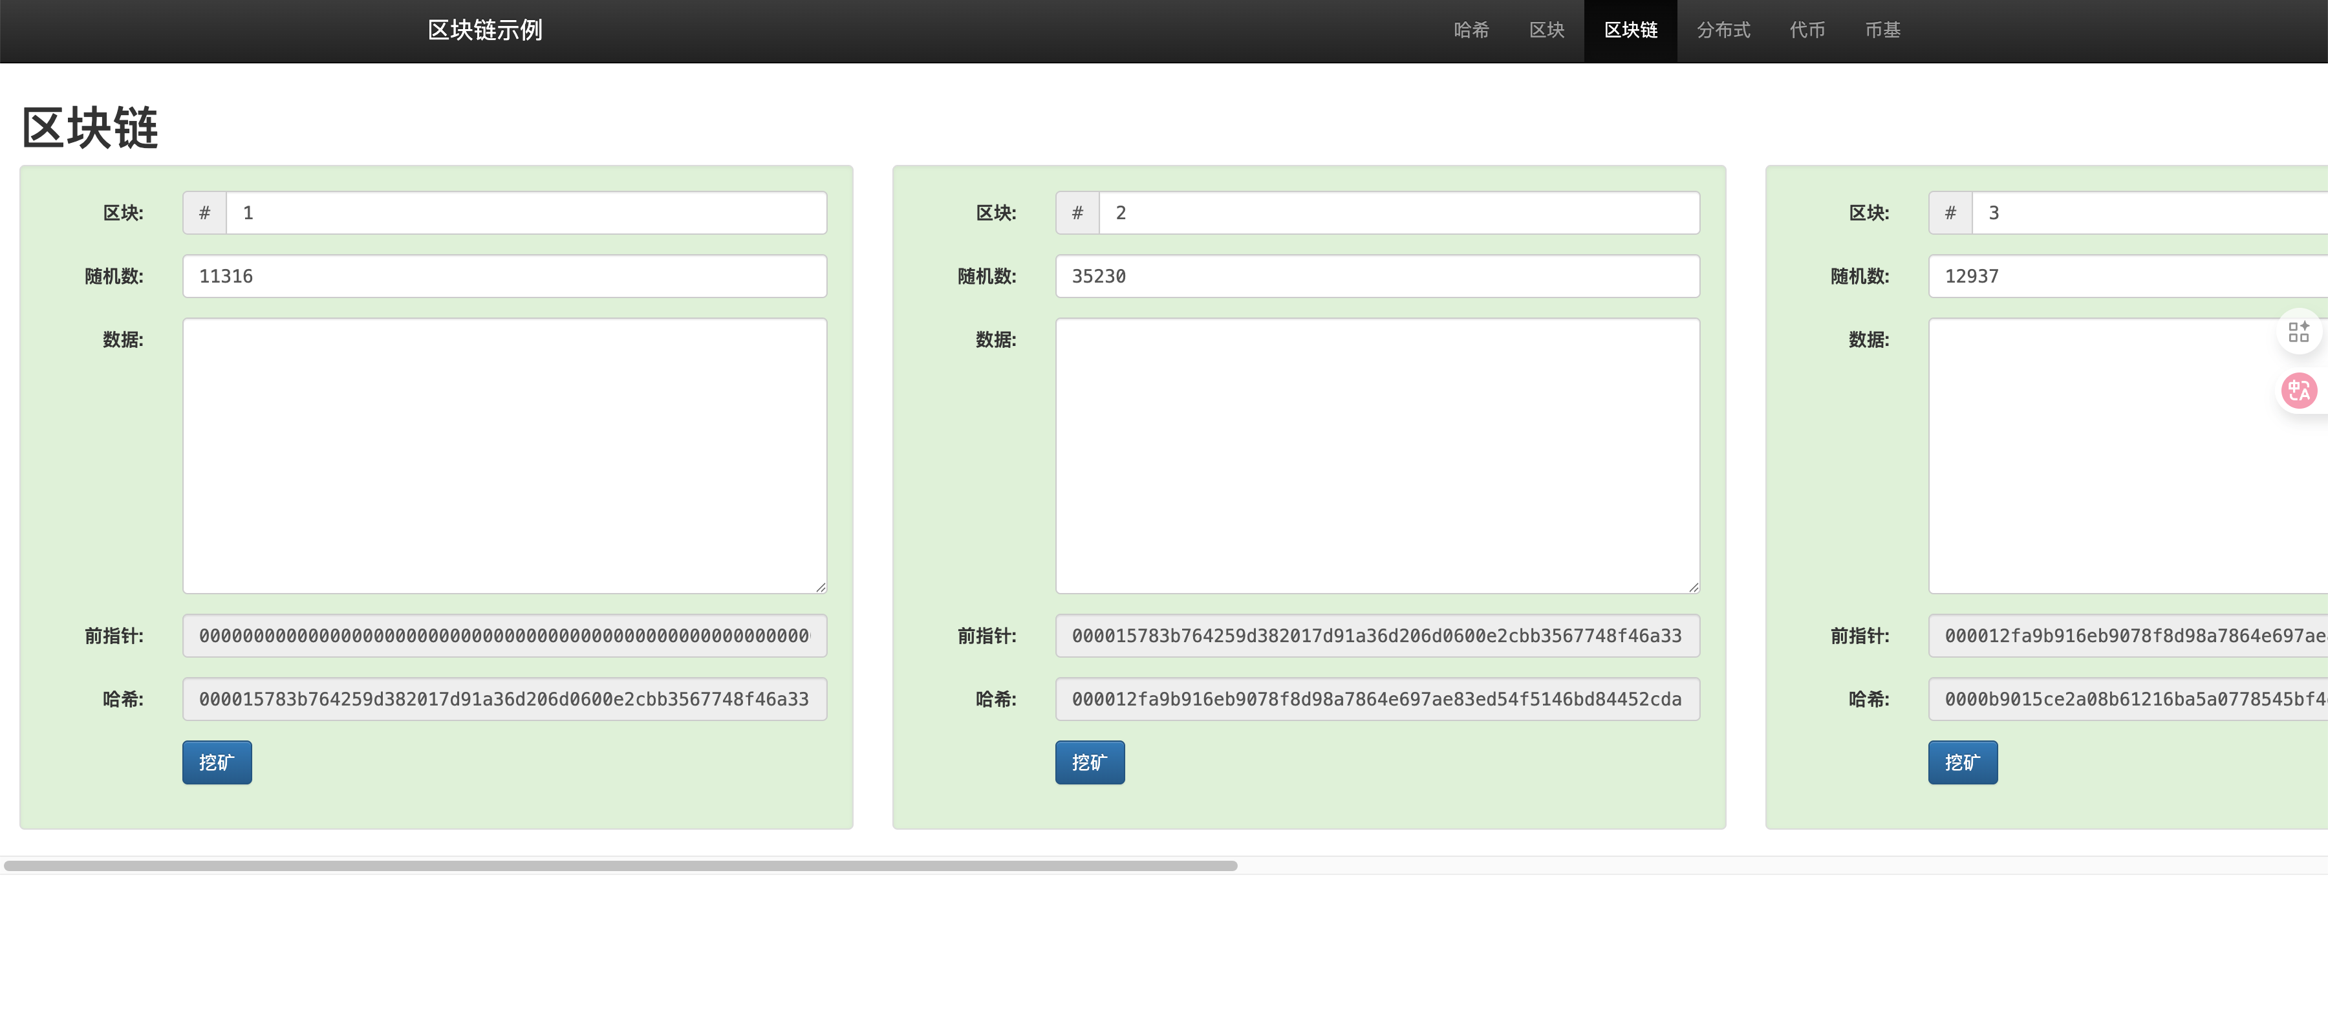Focus the block 1 nonce field 11316
Viewport: 2328px width, 1014px height.
[504, 275]
